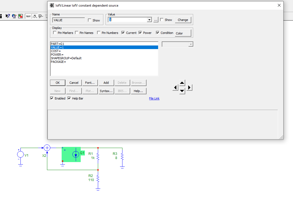Open the Color picker button
Screen dimensions: 293x207
click(183, 33)
